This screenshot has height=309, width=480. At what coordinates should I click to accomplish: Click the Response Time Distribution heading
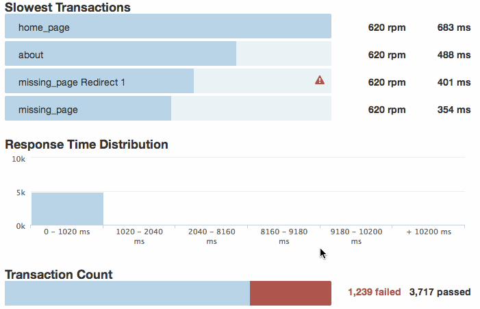(x=86, y=145)
